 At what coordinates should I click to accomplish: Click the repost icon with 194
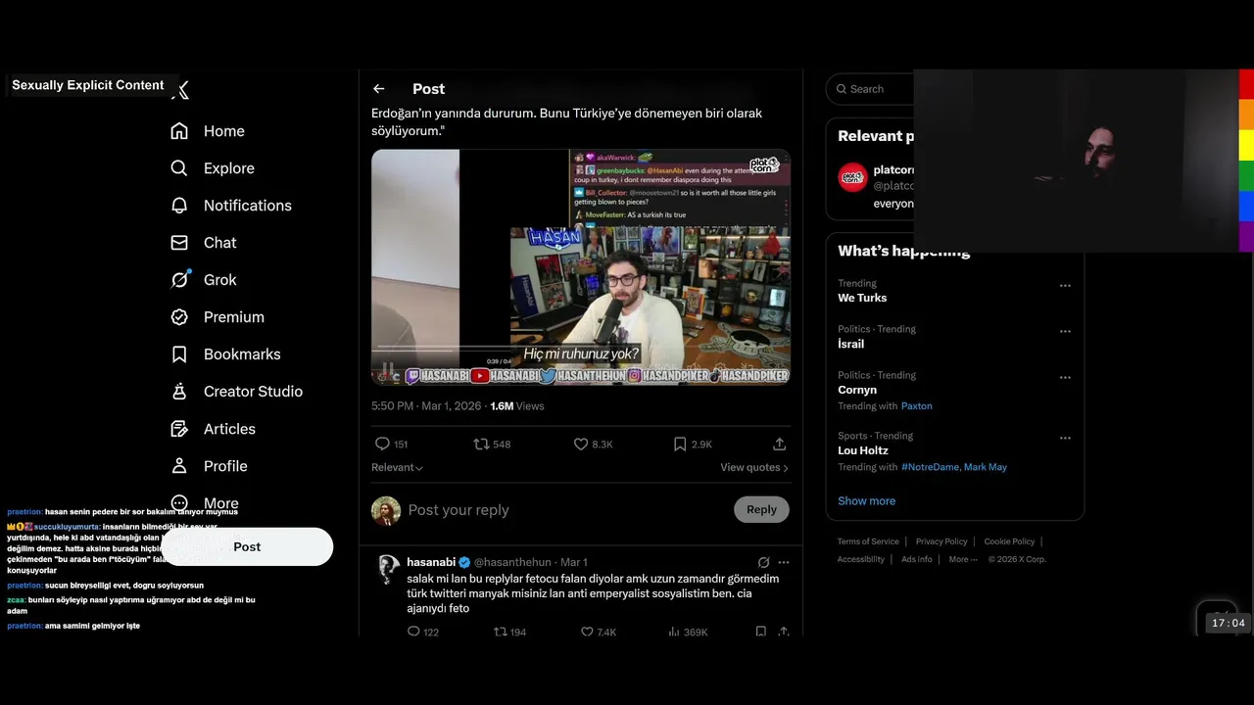[500, 632]
